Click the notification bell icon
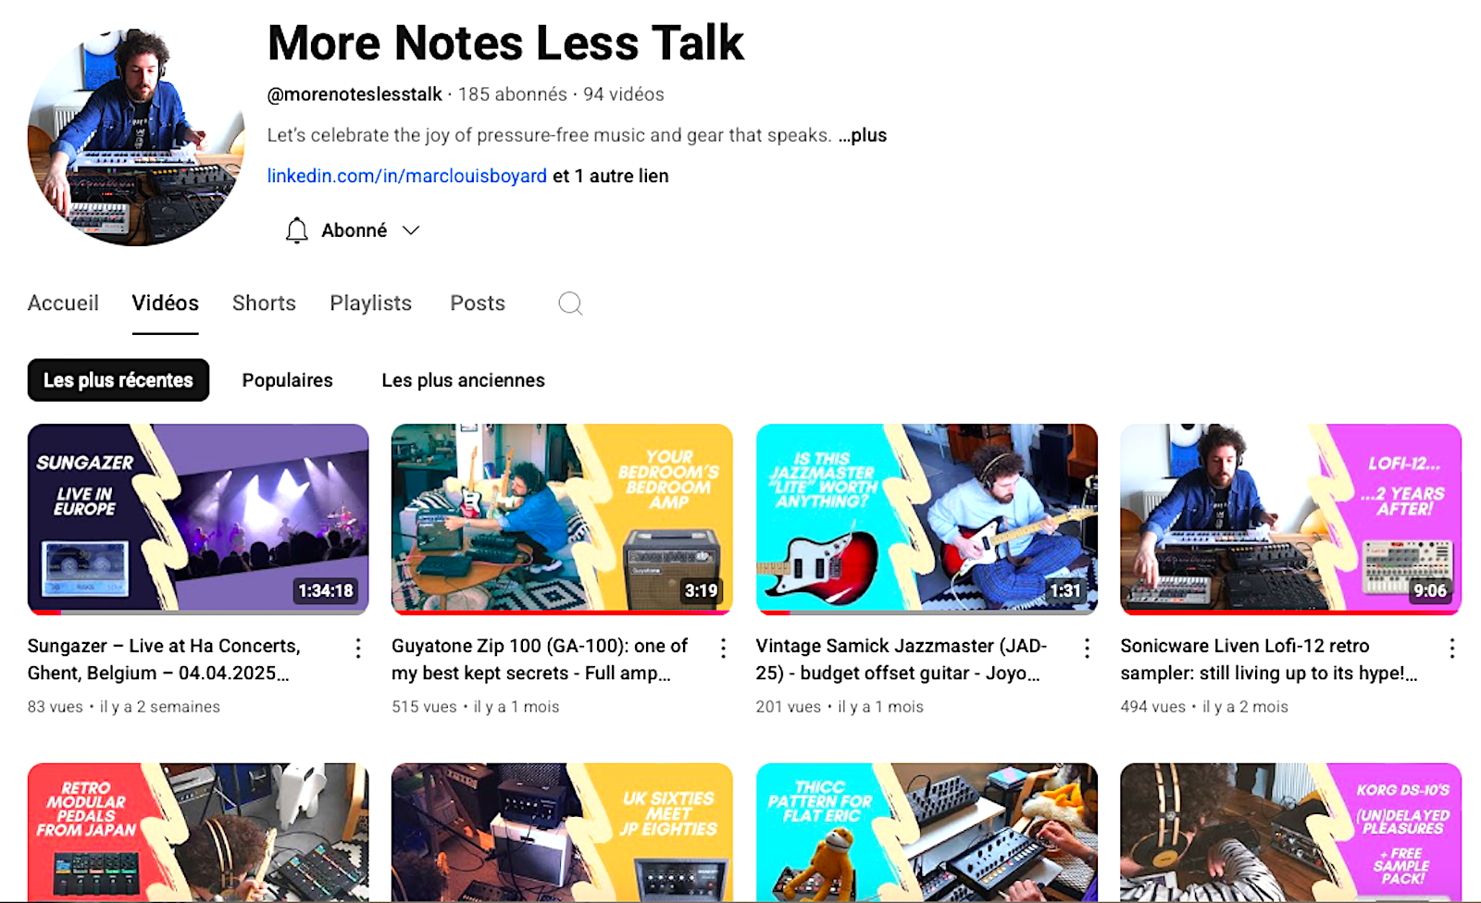This screenshot has height=903, width=1481. (296, 230)
